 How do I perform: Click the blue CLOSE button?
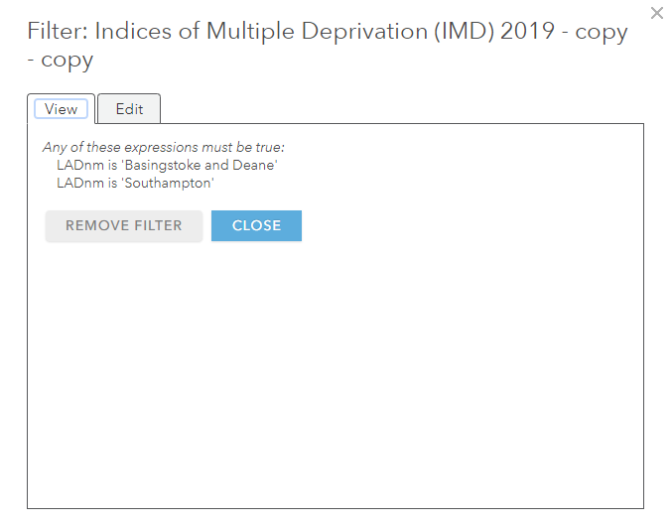coord(256,225)
